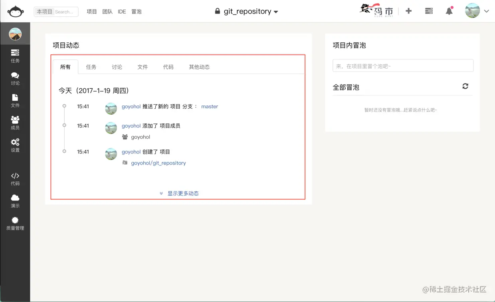Refresh the 全部冒泡 bubble list

click(465, 86)
